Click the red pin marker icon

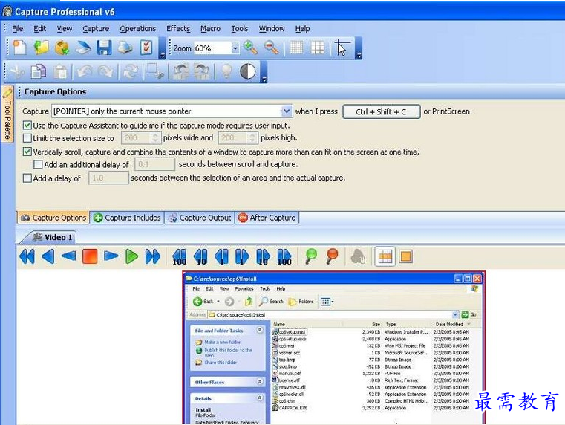[332, 256]
